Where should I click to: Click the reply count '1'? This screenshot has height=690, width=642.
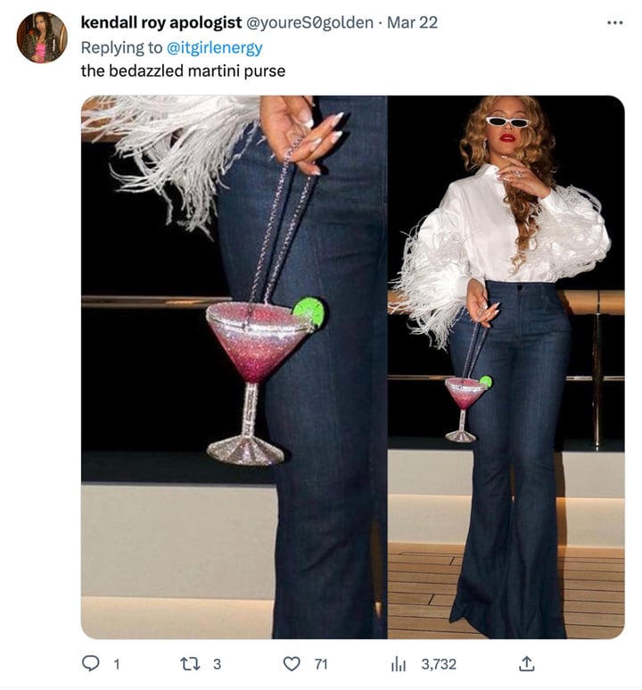pos(116,664)
